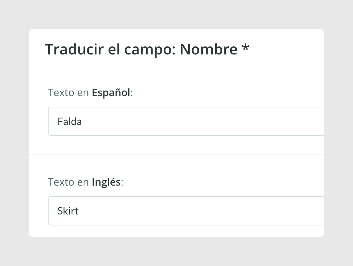Click the "Texto en Inglés" label

86,182
